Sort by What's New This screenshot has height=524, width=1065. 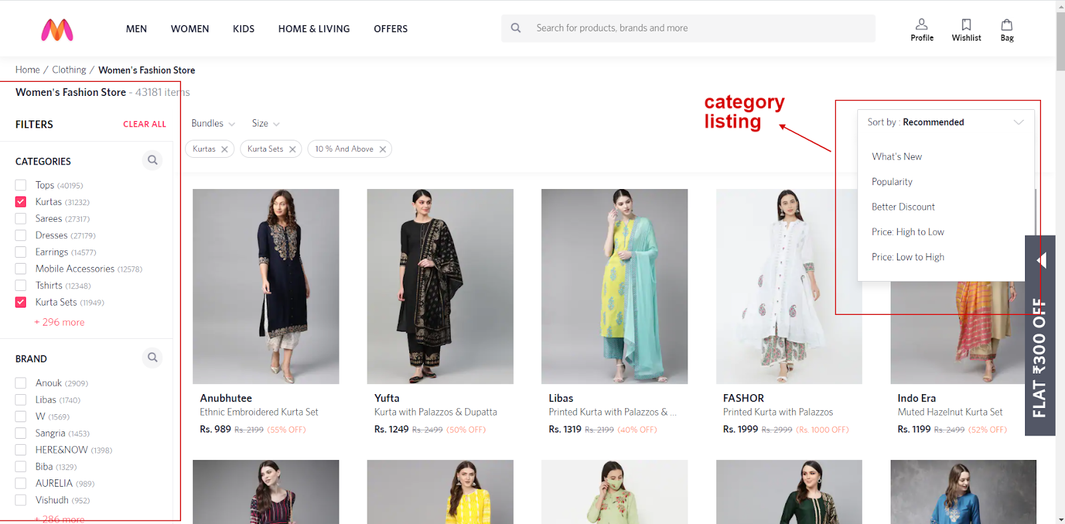tap(897, 156)
